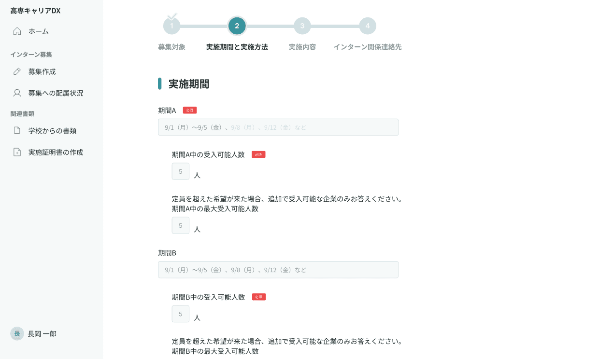Click the 期間A date range input field

point(278,127)
